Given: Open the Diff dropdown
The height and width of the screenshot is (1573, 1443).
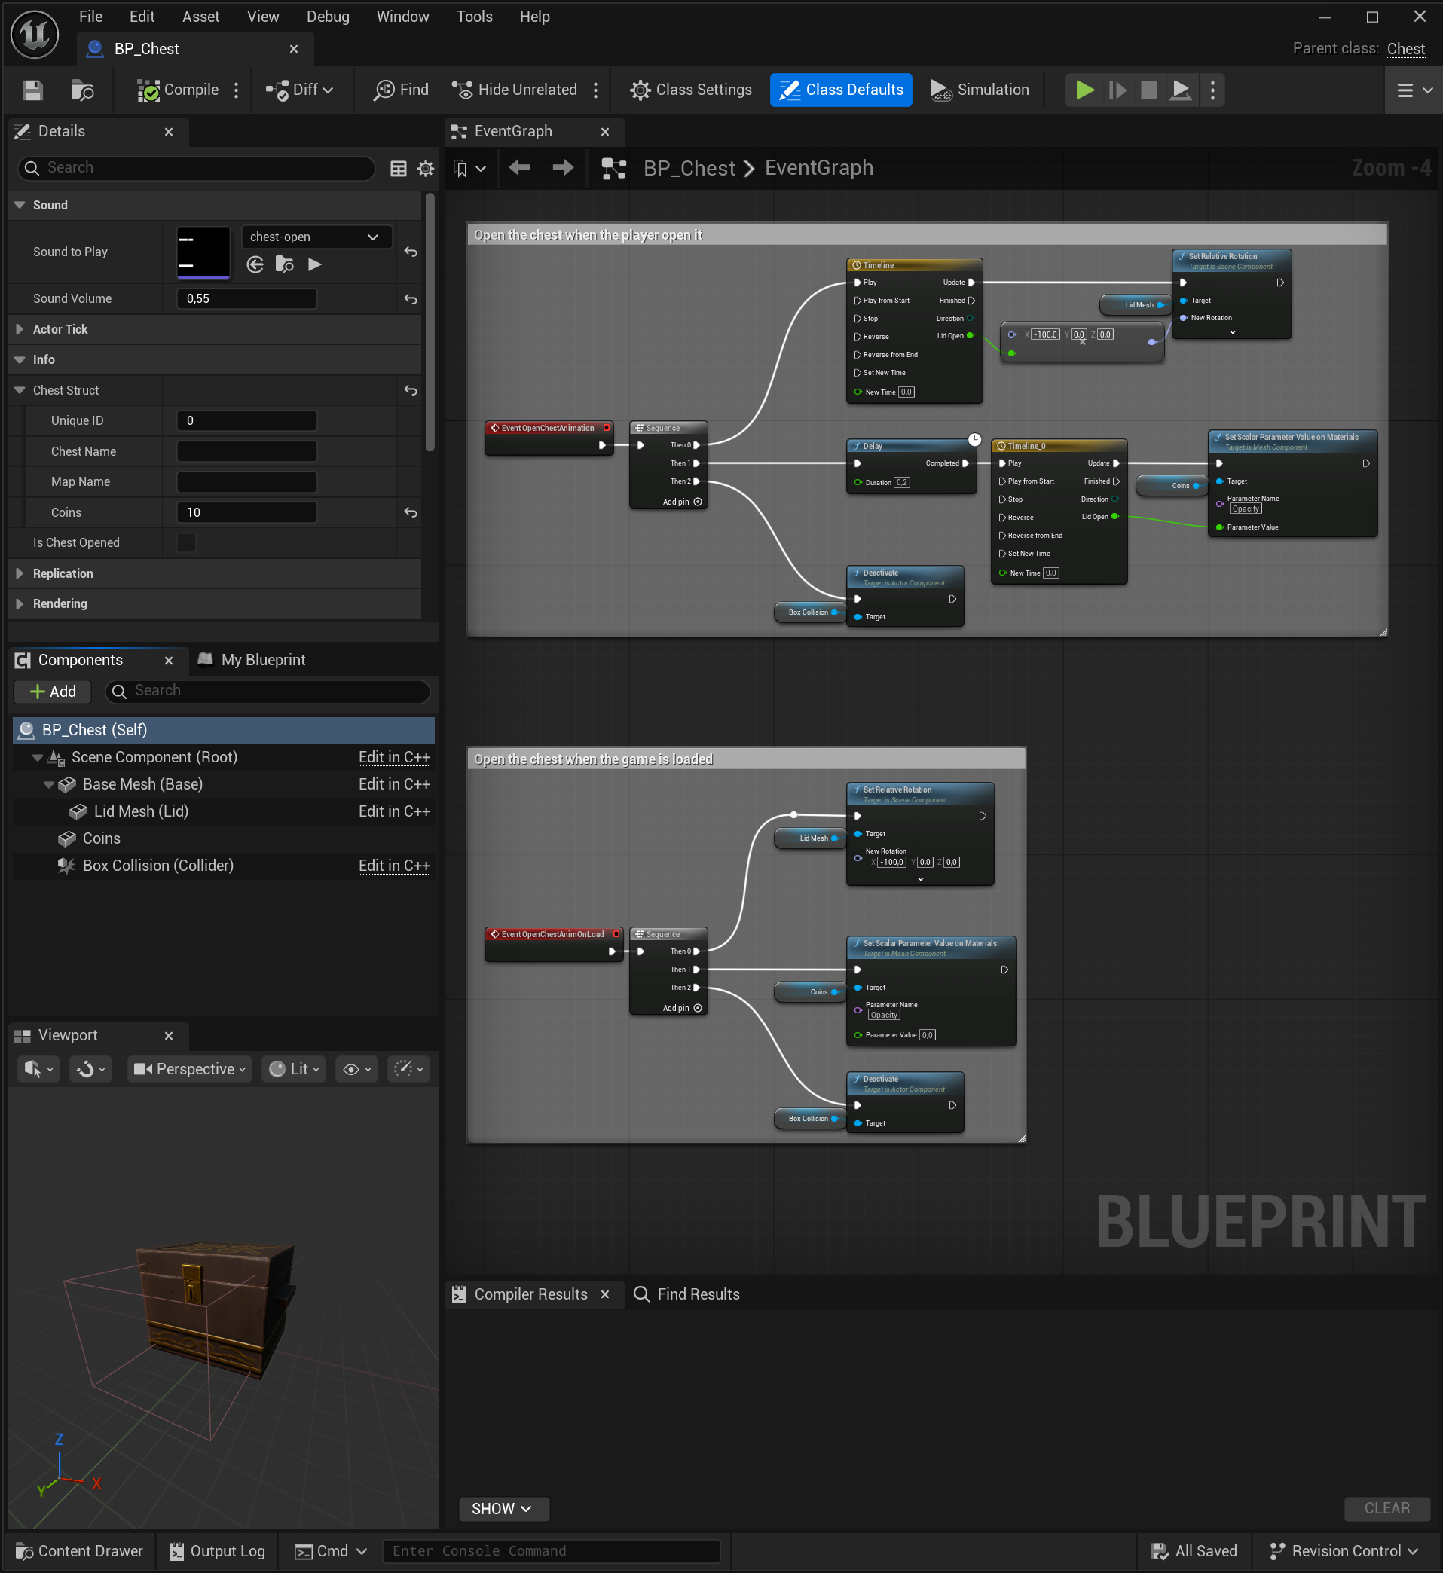Looking at the screenshot, I should pyautogui.click(x=300, y=90).
